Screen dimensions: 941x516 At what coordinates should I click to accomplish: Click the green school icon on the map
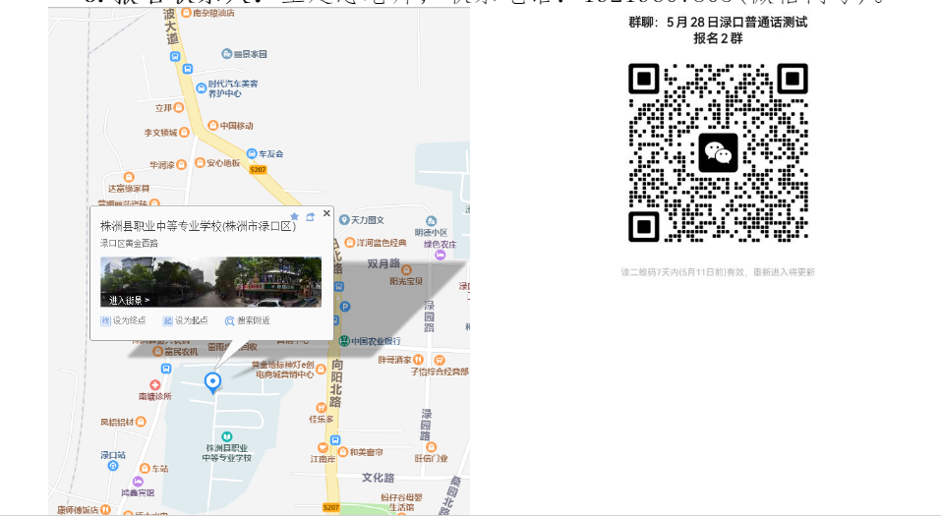click(227, 435)
